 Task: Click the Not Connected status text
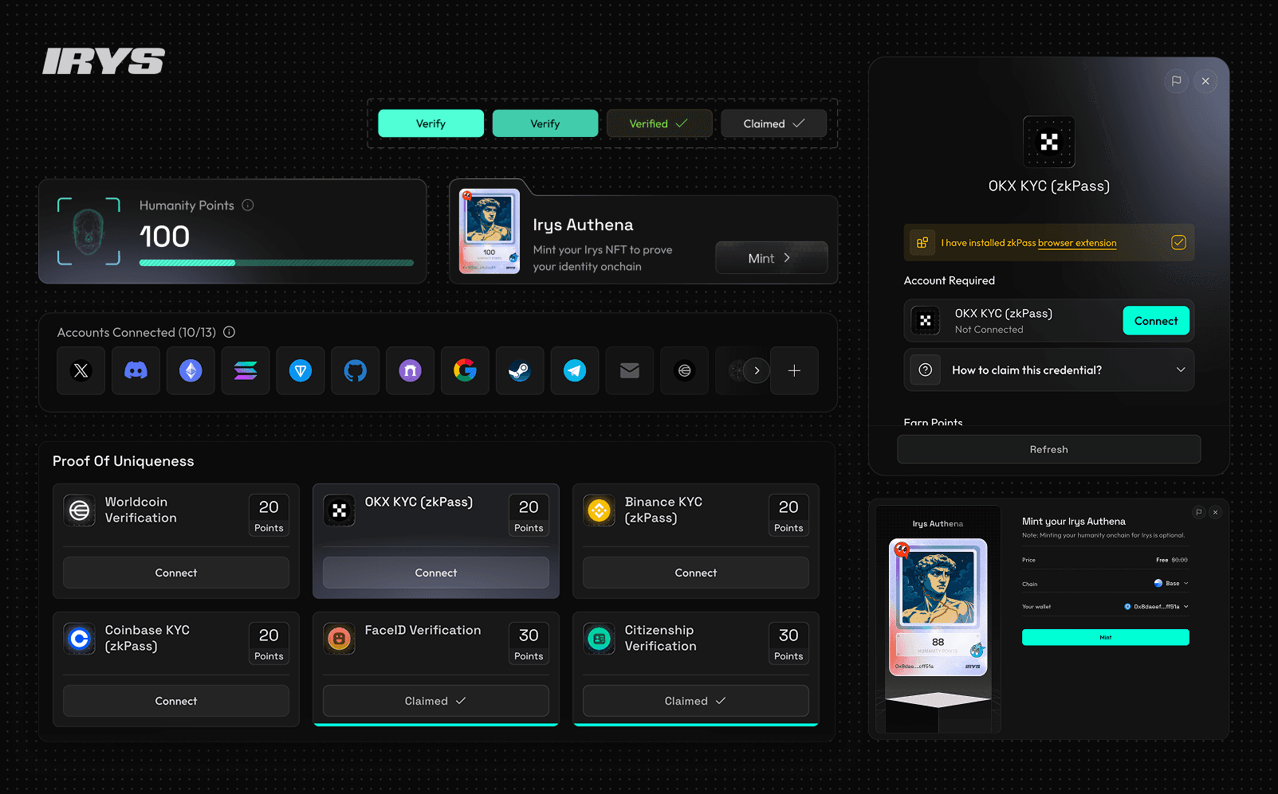(989, 330)
